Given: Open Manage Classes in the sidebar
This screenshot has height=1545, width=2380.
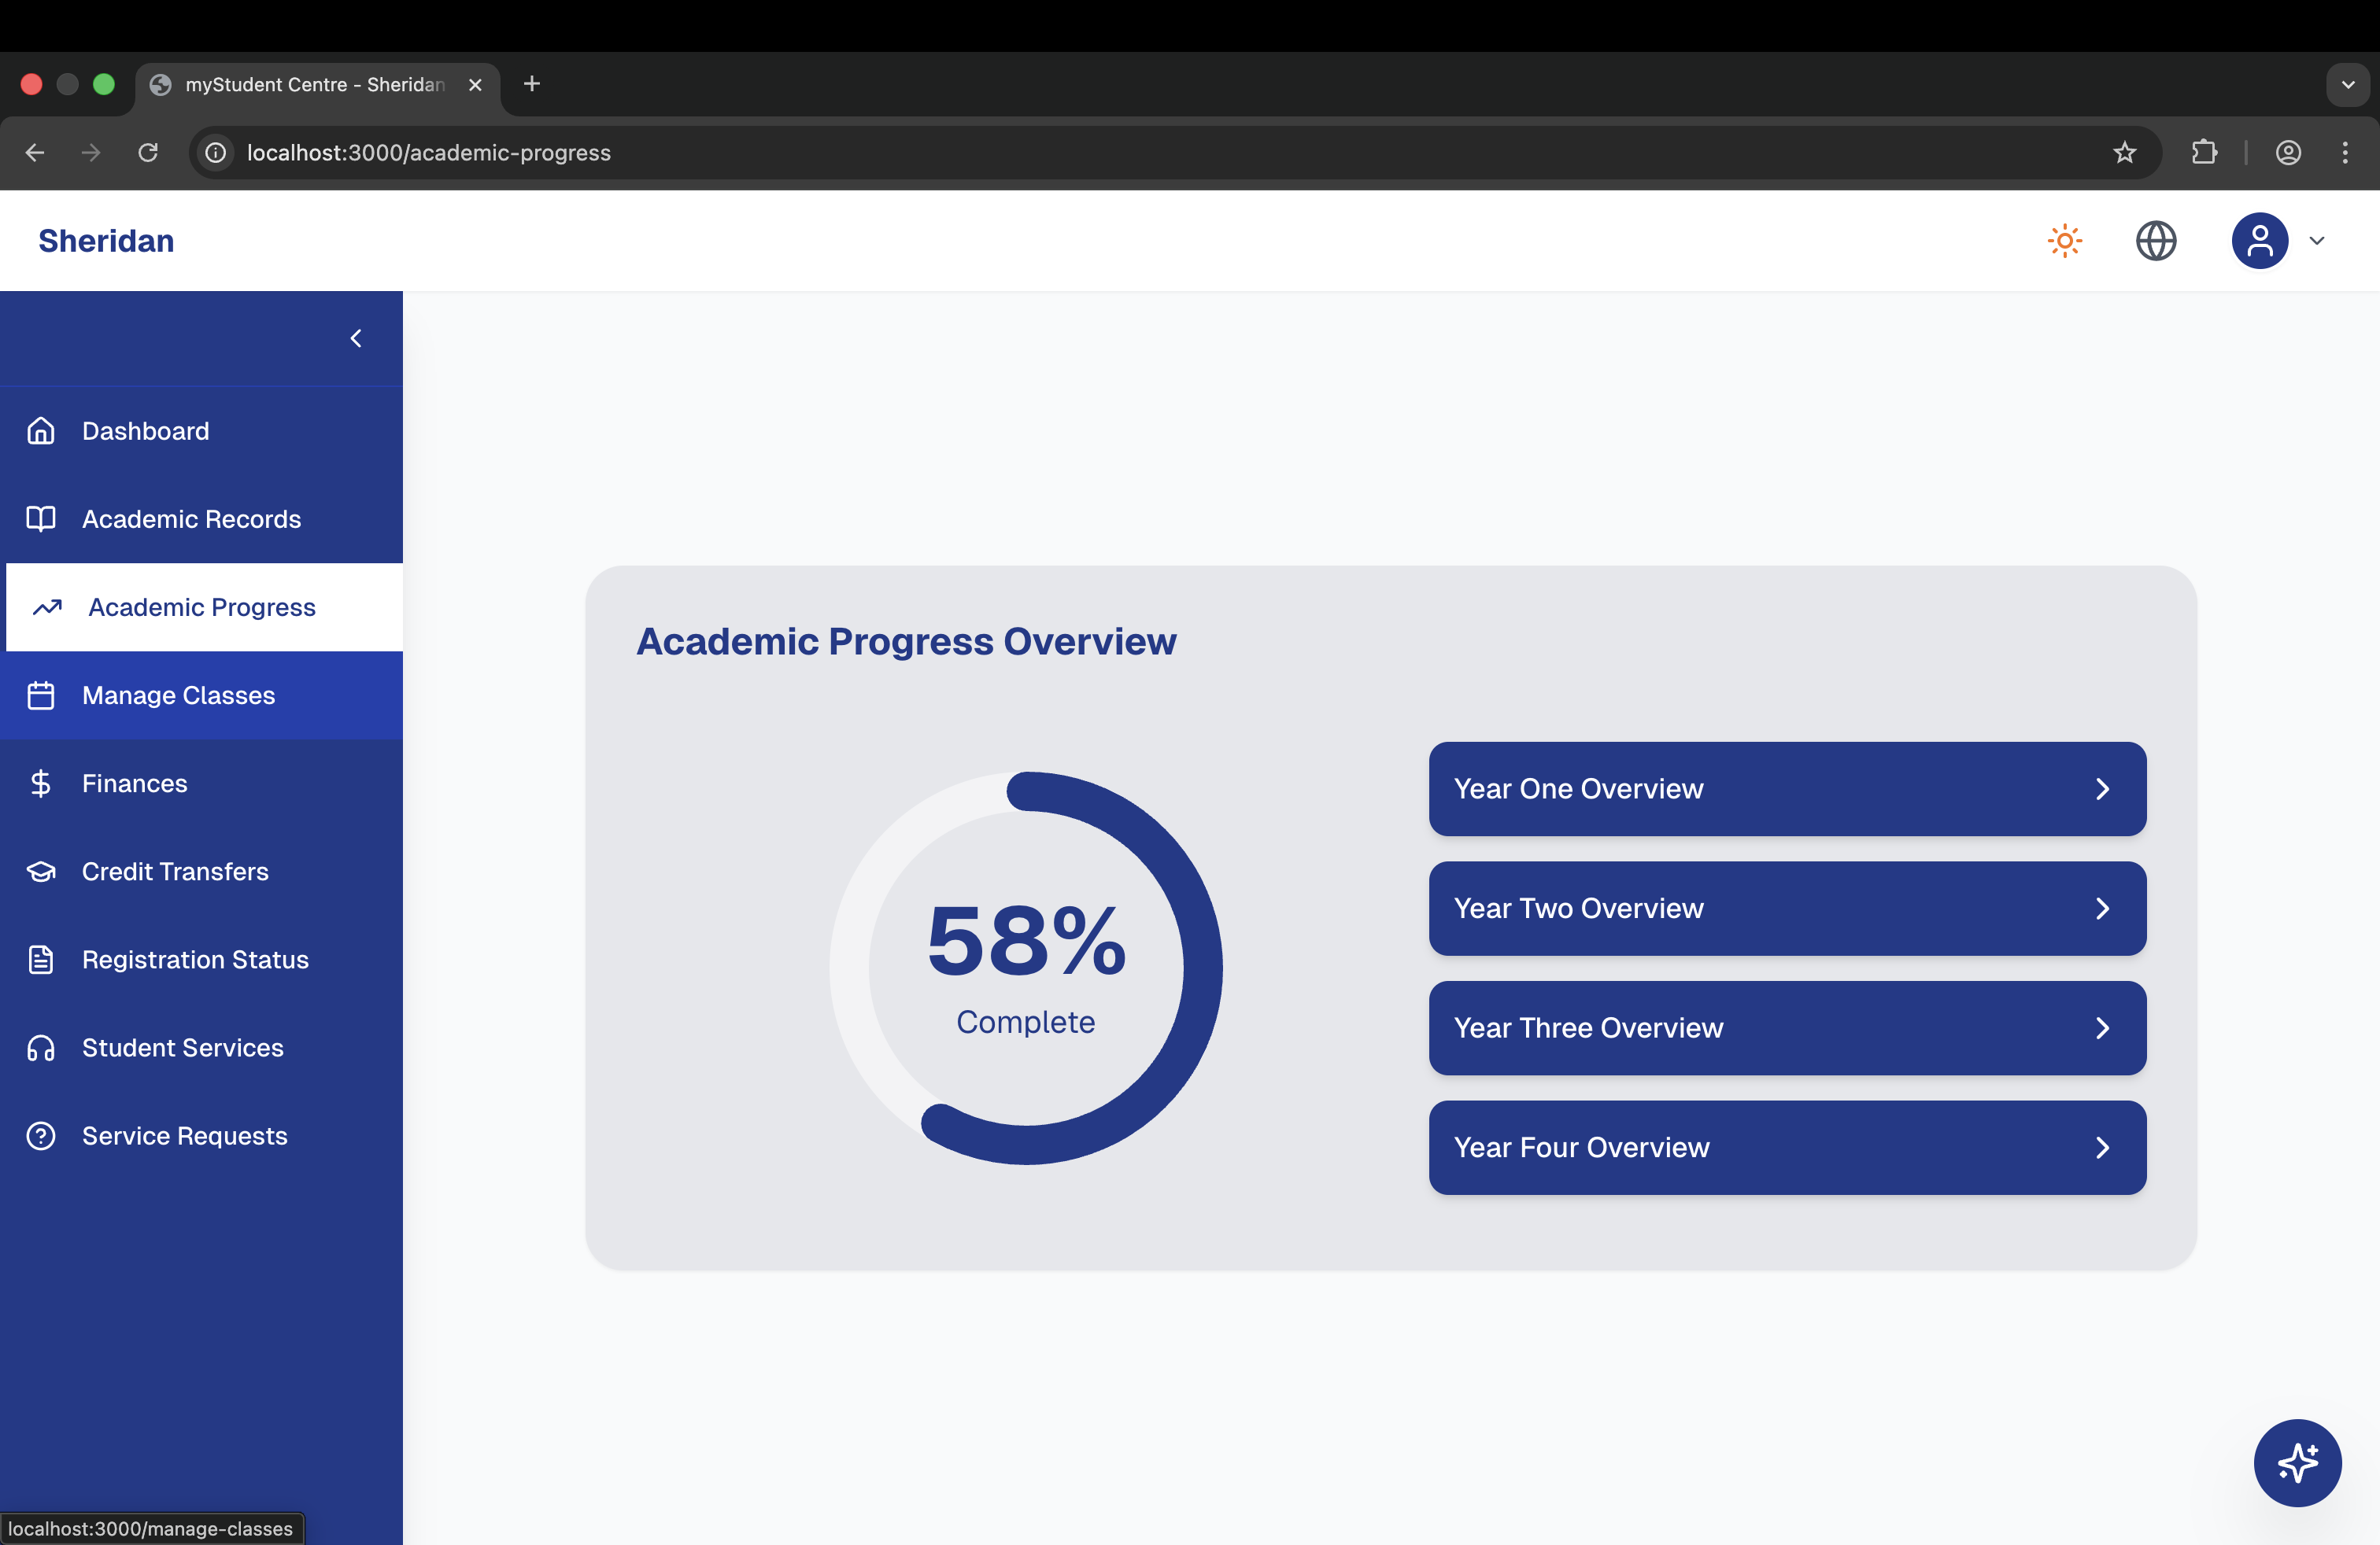Looking at the screenshot, I should (179, 695).
